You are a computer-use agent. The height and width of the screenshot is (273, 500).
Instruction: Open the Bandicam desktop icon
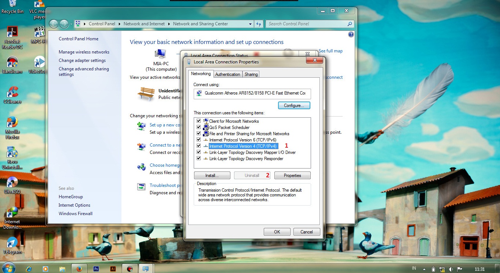[x=12, y=62]
